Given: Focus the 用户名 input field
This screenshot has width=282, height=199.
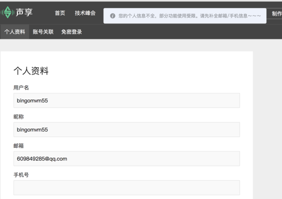Looking at the screenshot, I should pos(126,101).
